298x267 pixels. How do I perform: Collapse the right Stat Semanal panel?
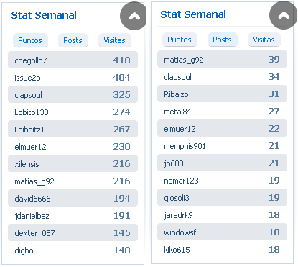284,15
